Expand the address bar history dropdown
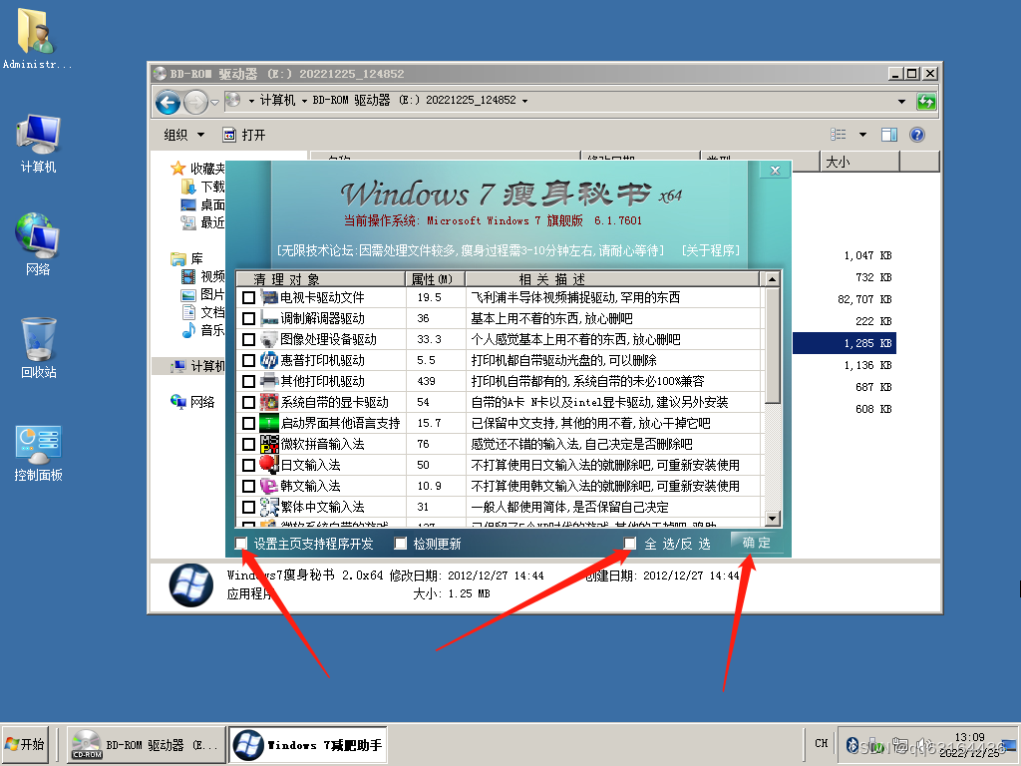The height and width of the screenshot is (766, 1021). 901,102
